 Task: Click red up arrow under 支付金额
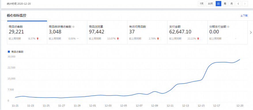[x=198, y=39]
